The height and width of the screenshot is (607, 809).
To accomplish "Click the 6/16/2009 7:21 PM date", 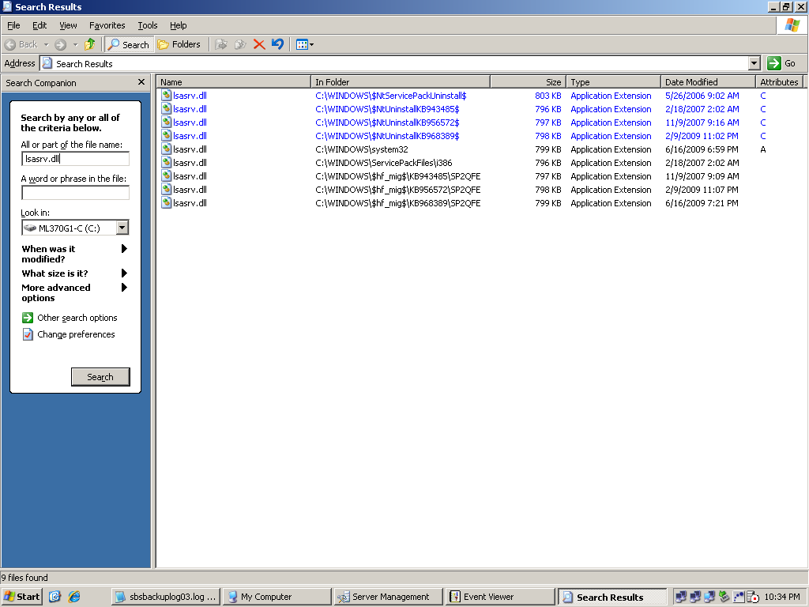I will click(x=702, y=203).
